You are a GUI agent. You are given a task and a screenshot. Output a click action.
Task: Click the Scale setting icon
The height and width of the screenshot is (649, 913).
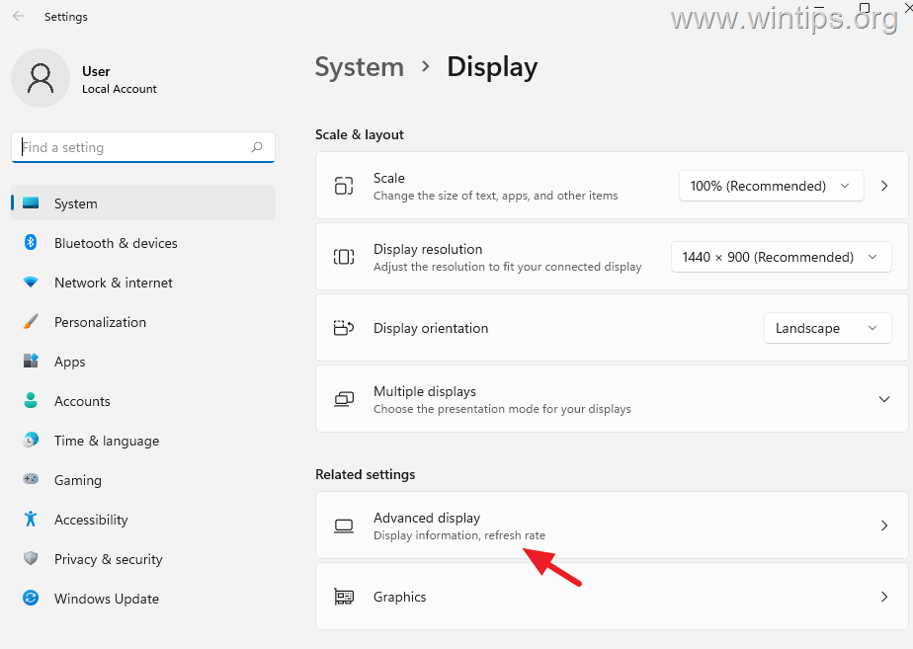click(x=344, y=186)
